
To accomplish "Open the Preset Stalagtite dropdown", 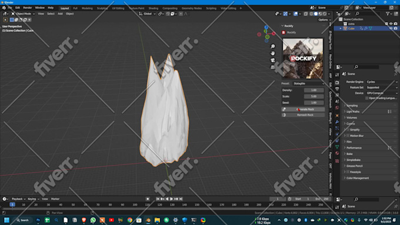I will pyautogui.click(x=308, y=83).
